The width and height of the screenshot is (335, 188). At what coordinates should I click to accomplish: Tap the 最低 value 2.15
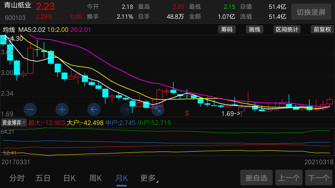pyautogui.click(x=230, y=7)
